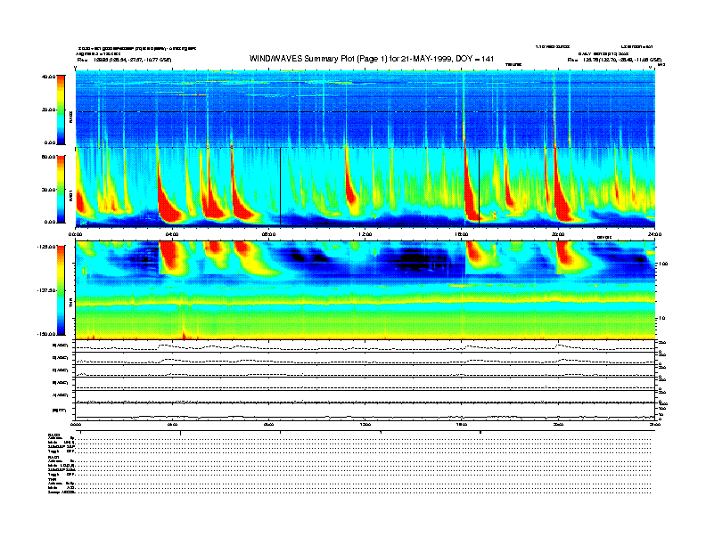Click the 40.00 color scale label
706x545 pixels.
[x=48, y=77]
